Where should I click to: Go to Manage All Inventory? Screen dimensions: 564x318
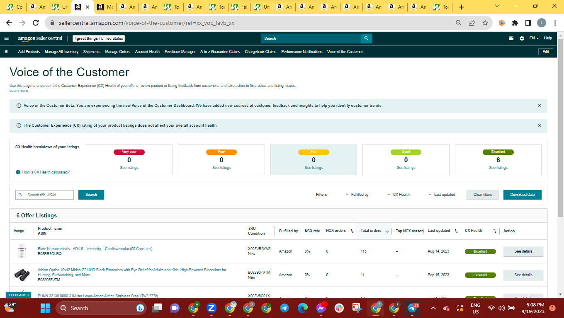[61, 52]
